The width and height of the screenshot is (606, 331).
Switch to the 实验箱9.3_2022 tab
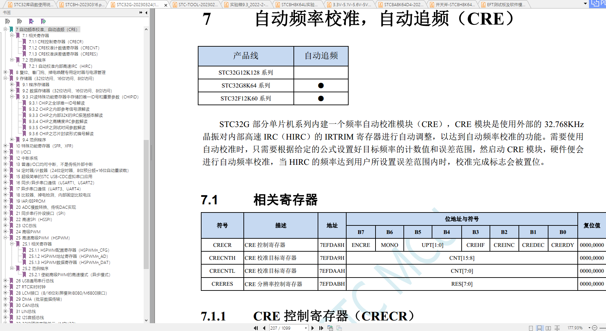coord(246,4)
